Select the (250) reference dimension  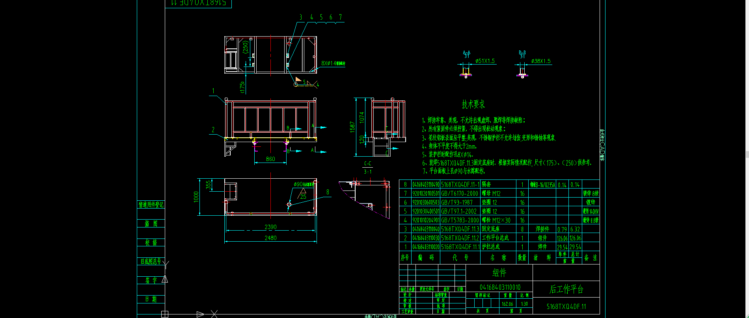(x=246, y=47)
